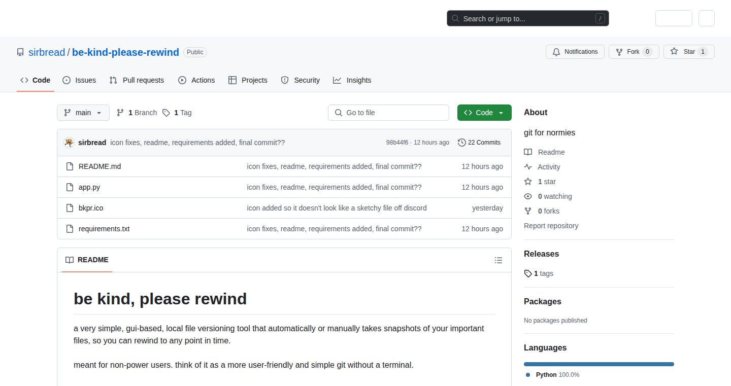Click the 'yesterday' timestamp for bkpr.ico

tap(487, 208)
